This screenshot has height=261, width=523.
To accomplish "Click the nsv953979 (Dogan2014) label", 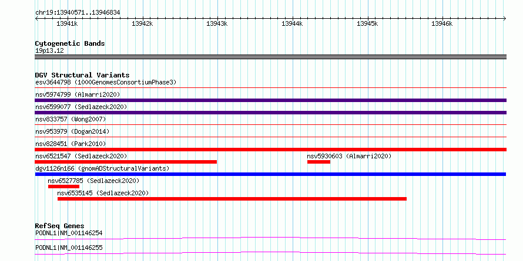I will (x=72, y=131).
